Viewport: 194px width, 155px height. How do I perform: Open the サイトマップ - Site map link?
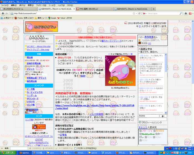click(x=38, y=50)
